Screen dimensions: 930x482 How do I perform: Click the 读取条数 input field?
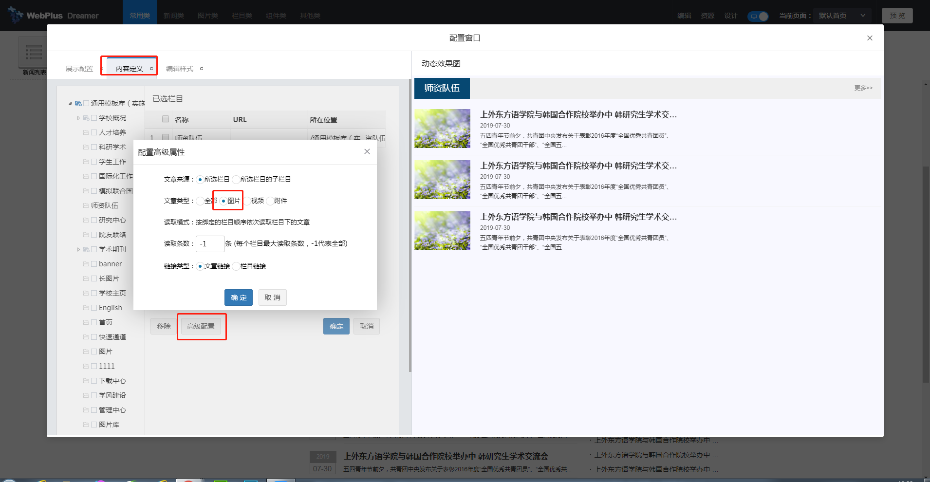coord(210,244)
